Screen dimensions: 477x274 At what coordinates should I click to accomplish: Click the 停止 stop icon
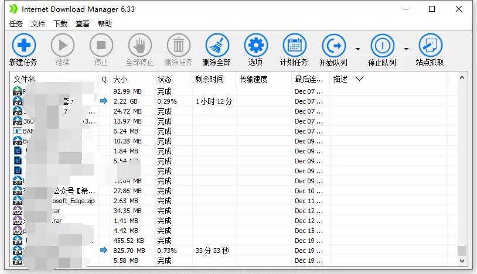click(x=101, y=45)
